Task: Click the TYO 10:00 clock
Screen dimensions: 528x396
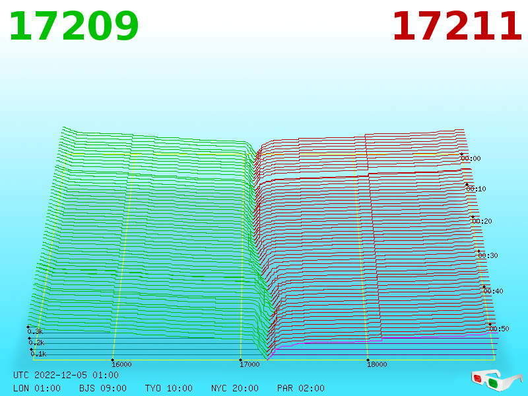Action: (x=169, y=388)
